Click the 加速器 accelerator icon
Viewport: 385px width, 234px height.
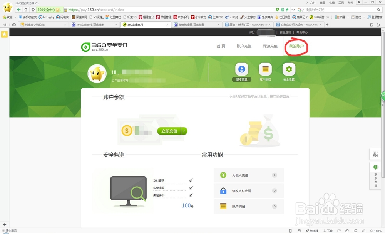pos(313,231)
